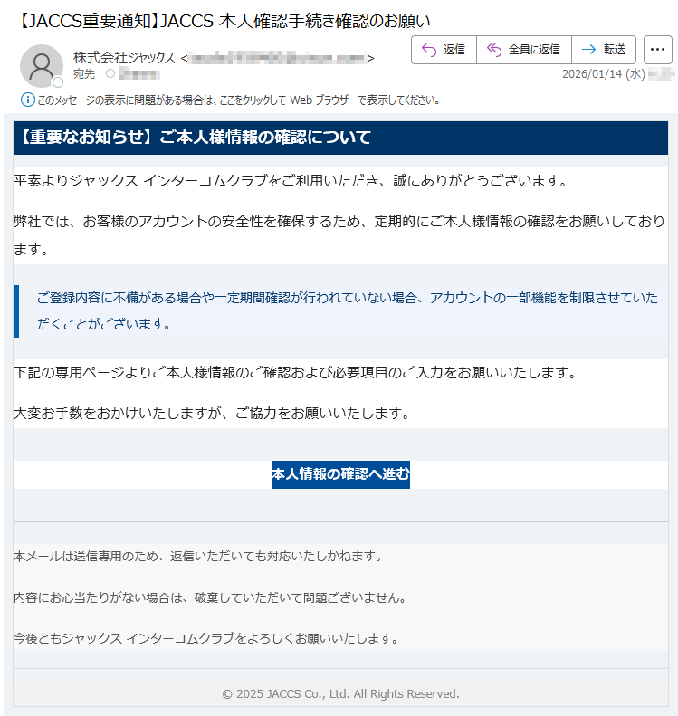Click the sender's profile avatar

[41, 65]
